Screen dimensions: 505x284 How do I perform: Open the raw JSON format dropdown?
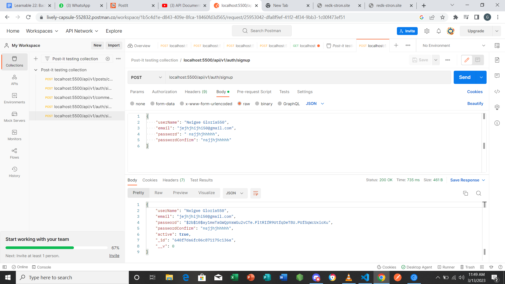pyautogui.click(x=315, y=104)
